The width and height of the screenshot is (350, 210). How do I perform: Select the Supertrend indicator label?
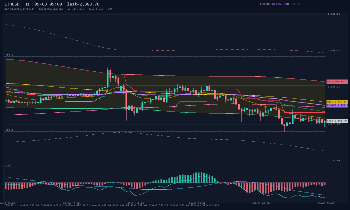coord(96,9)
